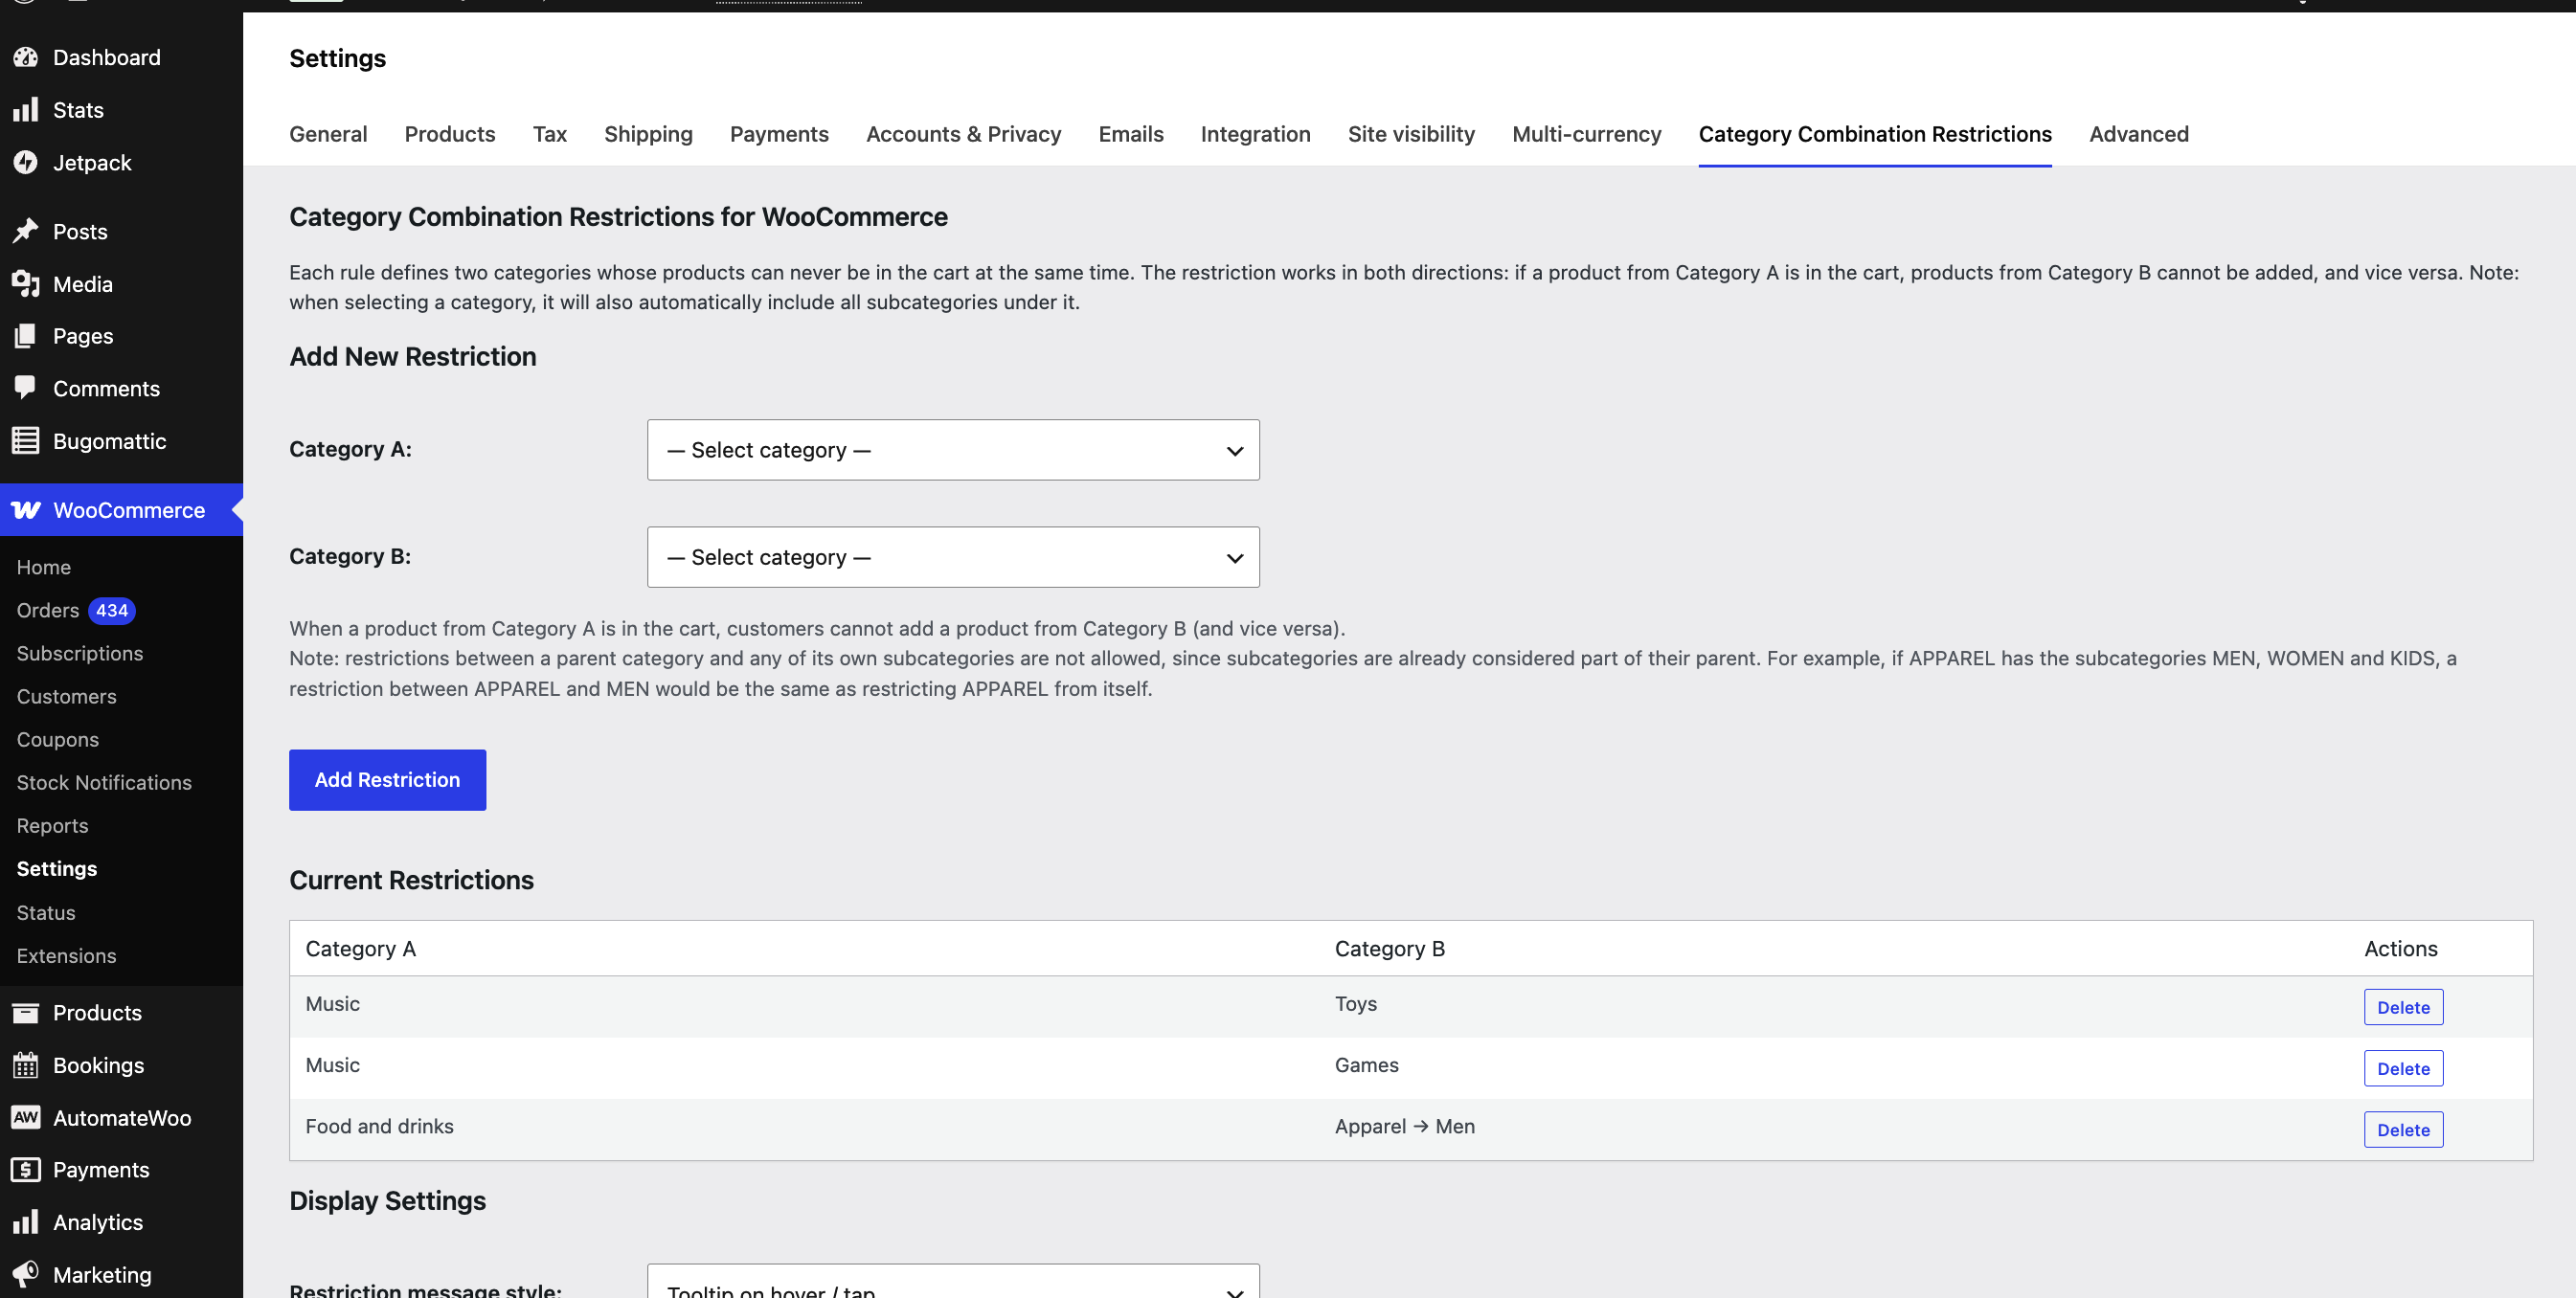Viewport: 2576px width, 1298px height.
Task: Delete the Music and Games restriction
Action: point(2403,1068)
